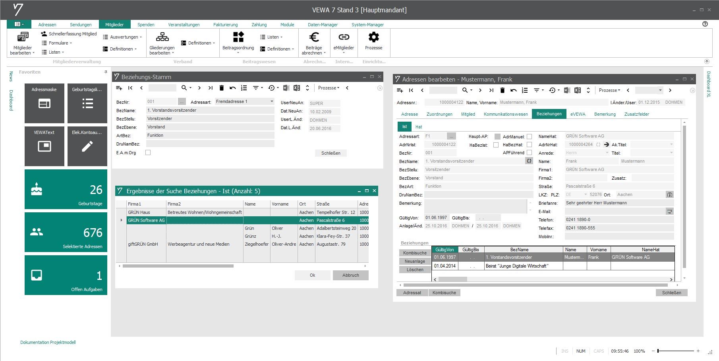This screenshot has height=361, width=719.
Task: Export to Word in Beziehungs-Stamm toolbar
Action: 286,88
